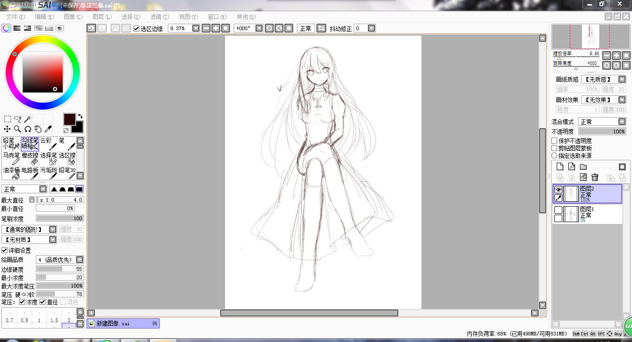Expand the 画纸质感 texture dropdown
Viewport: 632px width, 342px height.
point(622,79)
